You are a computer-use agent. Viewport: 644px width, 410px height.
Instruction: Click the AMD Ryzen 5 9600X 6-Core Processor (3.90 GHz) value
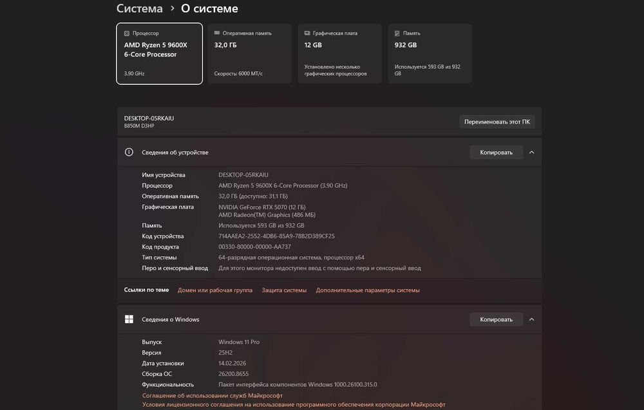coord(283,185)
